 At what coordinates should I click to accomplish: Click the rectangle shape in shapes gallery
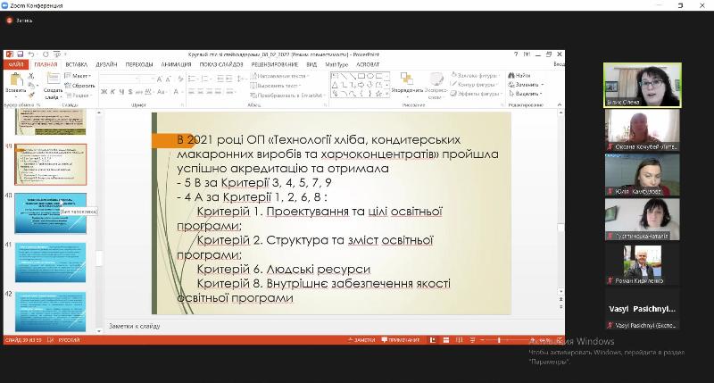tap(361, 76)
